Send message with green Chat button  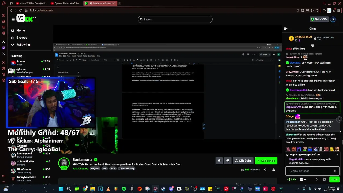coord(334,180)
